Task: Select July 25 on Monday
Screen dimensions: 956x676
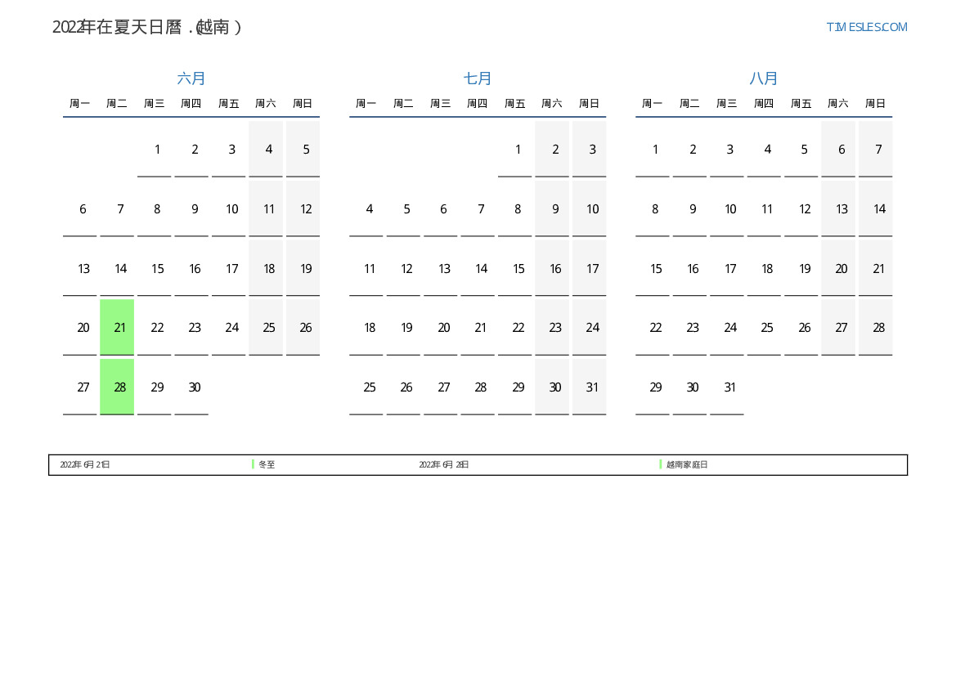Action: click(x=366, y=387)
